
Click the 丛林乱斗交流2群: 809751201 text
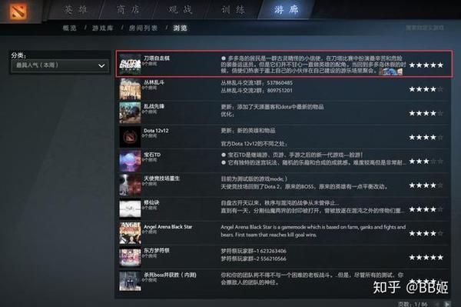click(x=257, y=90)
